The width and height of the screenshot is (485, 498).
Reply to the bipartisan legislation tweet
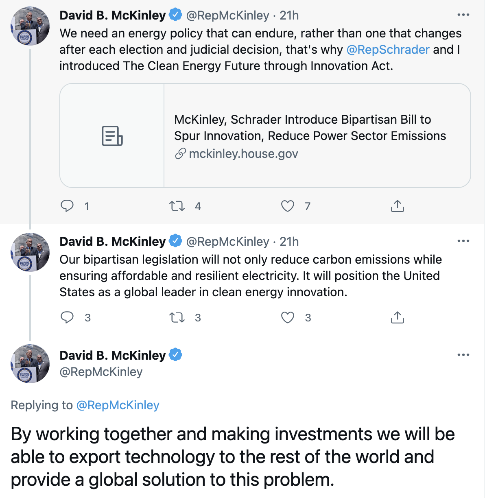point(67,317)
